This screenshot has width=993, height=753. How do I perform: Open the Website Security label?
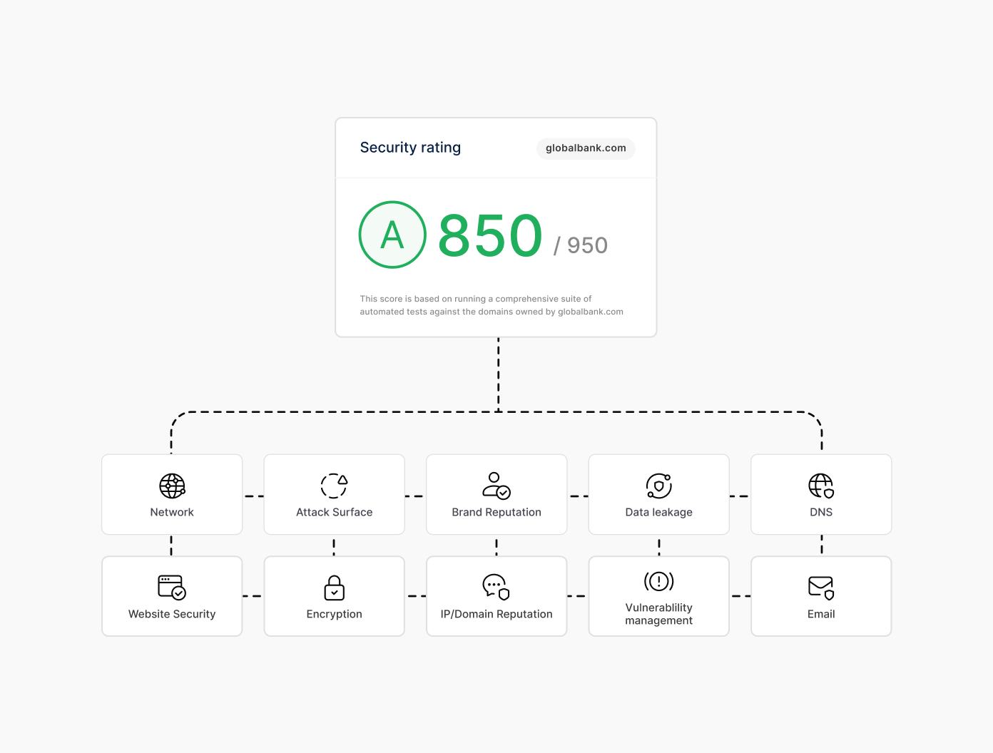pos(172,614)
